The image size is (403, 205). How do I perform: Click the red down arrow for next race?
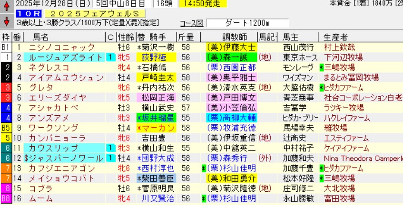(x=6, y=22)
